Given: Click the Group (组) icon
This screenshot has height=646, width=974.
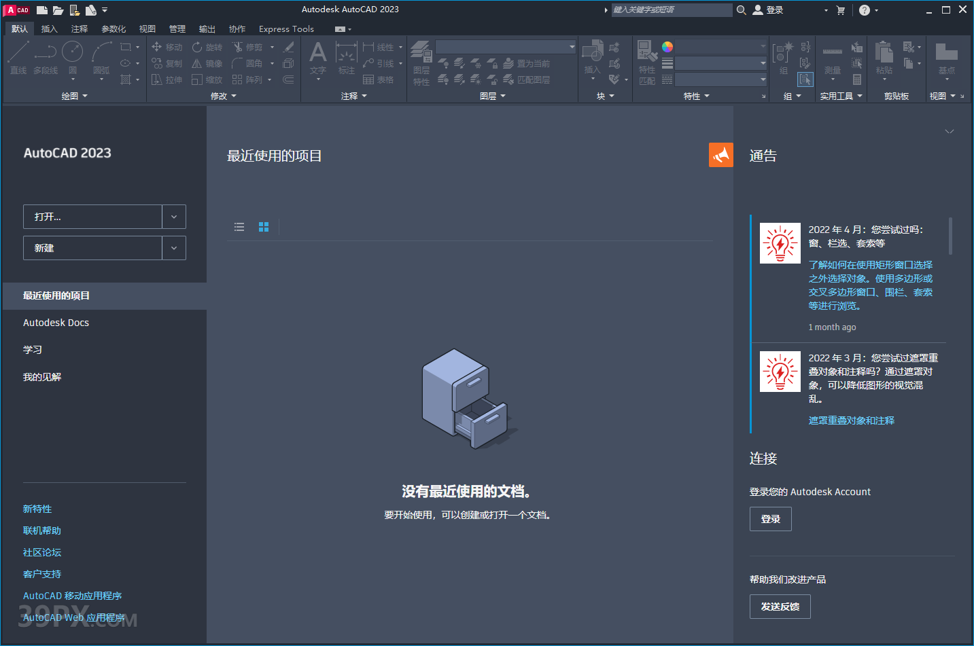Looking at the screenshot, I should (x=783, y=58).
